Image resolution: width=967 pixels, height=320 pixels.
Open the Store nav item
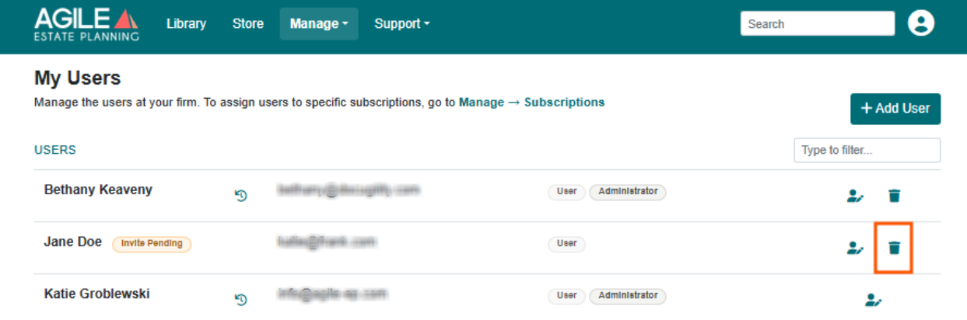click(247, 24)
